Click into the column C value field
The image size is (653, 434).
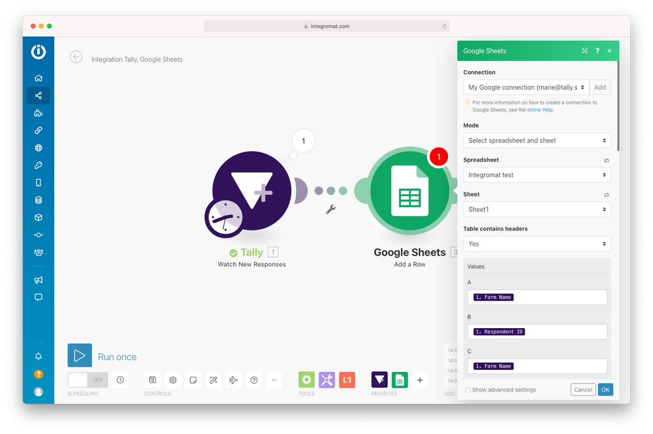(x=537, y=366)
